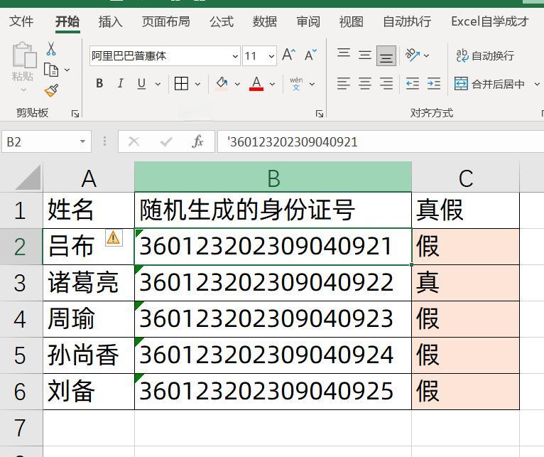
Task: Open the borders dropdown arrow
Action: [x=197, y=84]
